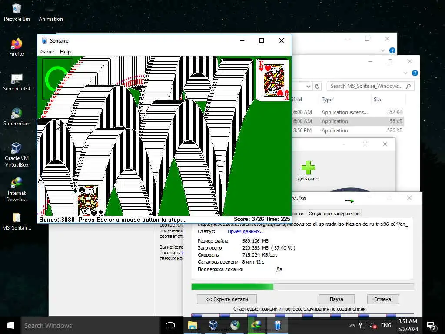Click the Bonus: 3080 status text
This screenshot has width=445, height=334.
click(x=57, y=220)
